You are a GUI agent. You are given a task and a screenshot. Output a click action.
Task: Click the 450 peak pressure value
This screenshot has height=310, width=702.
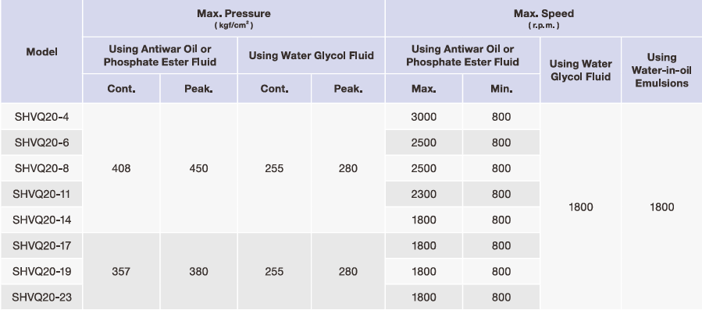(x=199, y=168)
